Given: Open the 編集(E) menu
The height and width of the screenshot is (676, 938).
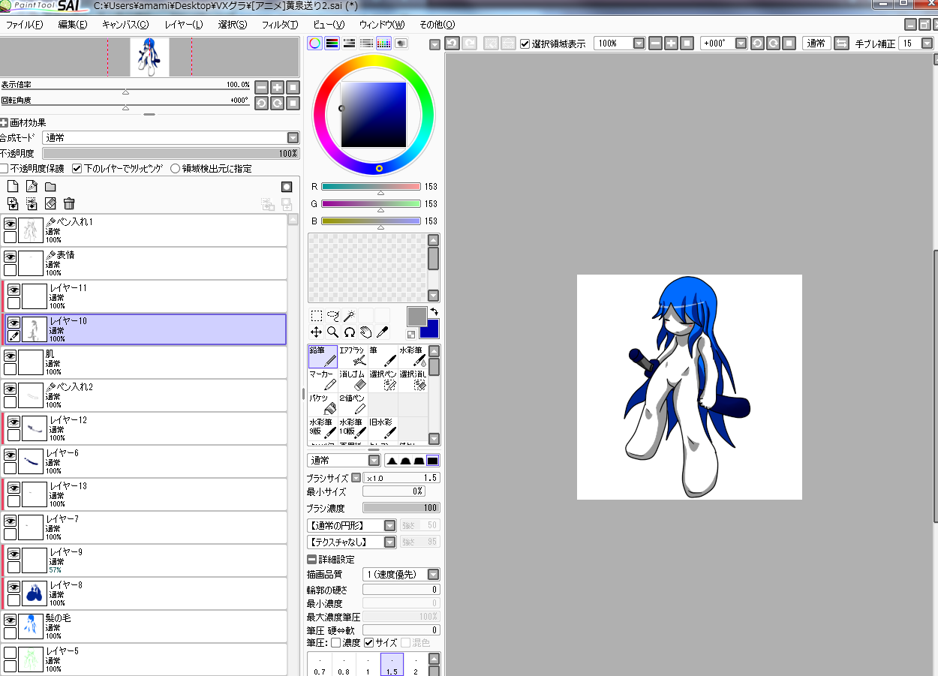Looking at the screenshot, I should click(x=72, y=25).
